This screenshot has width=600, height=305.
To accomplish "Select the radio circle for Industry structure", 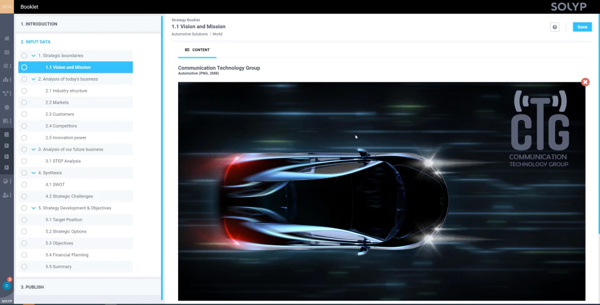I will click(x=24, y=91).
